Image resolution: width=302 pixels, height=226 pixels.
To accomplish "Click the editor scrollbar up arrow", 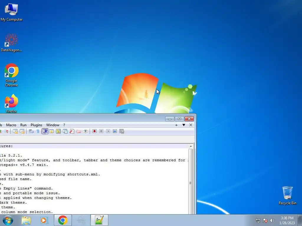I will (x=191, y=146).
